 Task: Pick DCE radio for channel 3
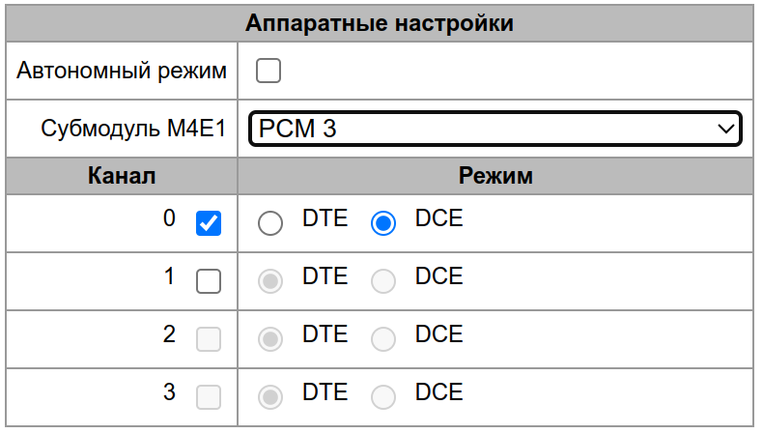click(x=383, y=397)
